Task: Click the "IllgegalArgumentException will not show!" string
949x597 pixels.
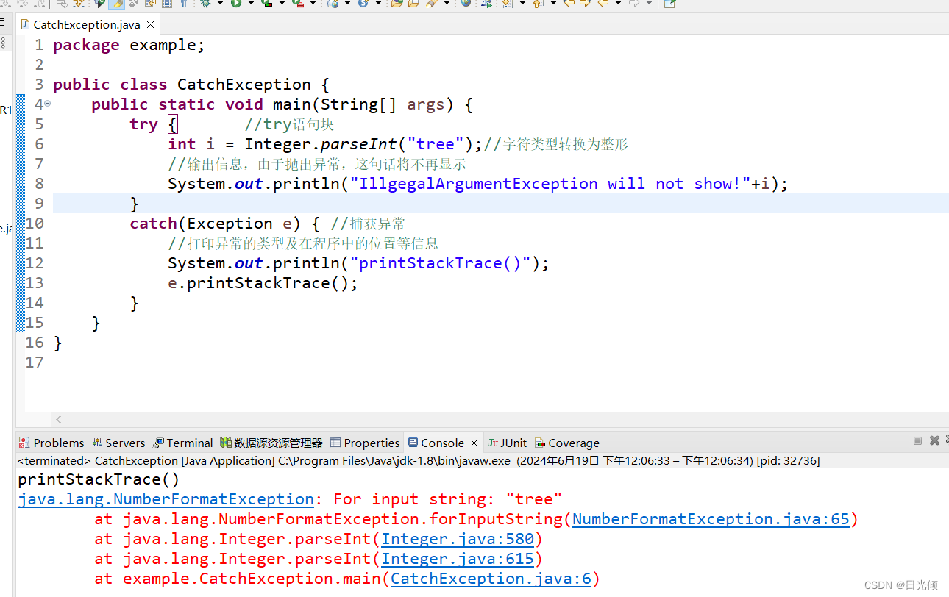Action: (x=550, y=184)
